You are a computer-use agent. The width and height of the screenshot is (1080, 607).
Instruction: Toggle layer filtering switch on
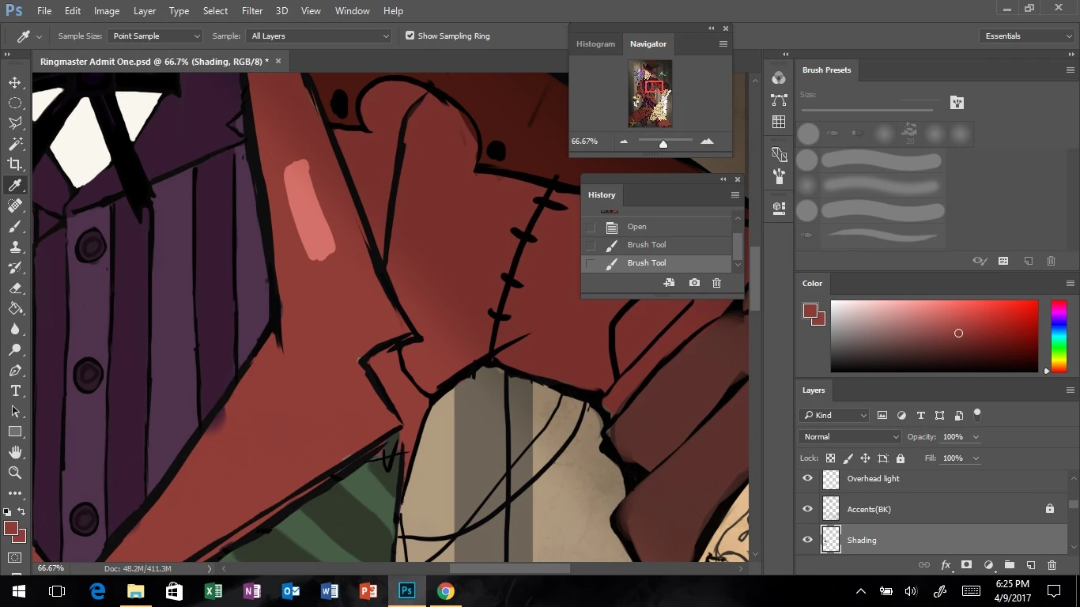point(977,413)
